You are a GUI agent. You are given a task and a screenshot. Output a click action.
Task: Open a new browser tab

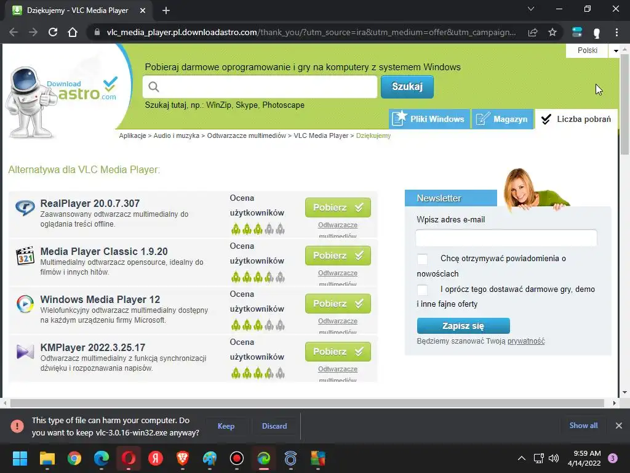click(x=166, y=10)
